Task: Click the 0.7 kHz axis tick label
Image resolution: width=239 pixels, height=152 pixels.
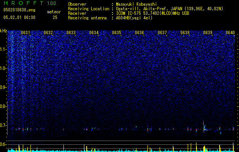Action: point(3,125)
